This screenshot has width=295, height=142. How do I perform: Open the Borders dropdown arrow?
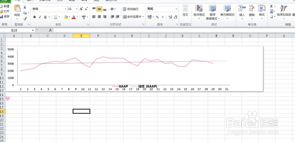59,17
